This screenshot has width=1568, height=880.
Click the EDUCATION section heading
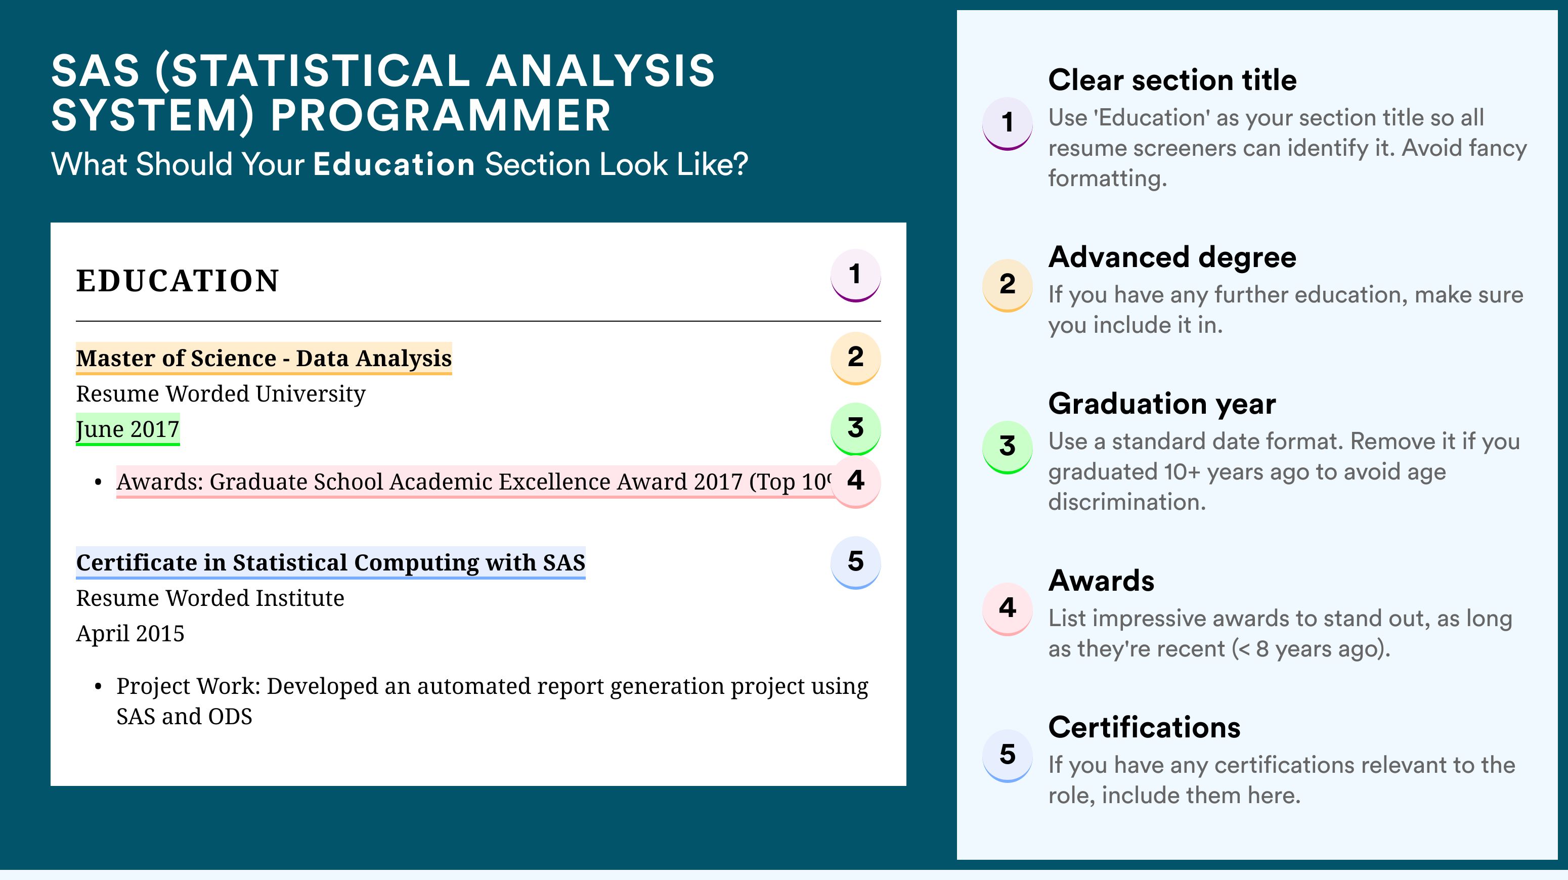tap(177, 281)
